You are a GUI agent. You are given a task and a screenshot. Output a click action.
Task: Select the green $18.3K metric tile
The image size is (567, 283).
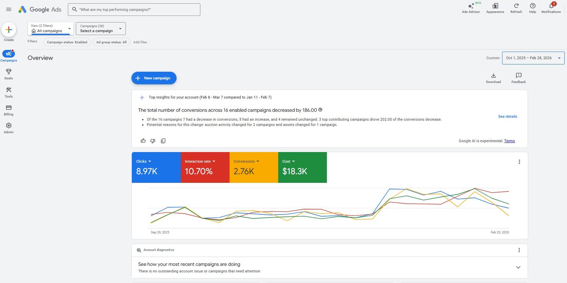point(302,167)
